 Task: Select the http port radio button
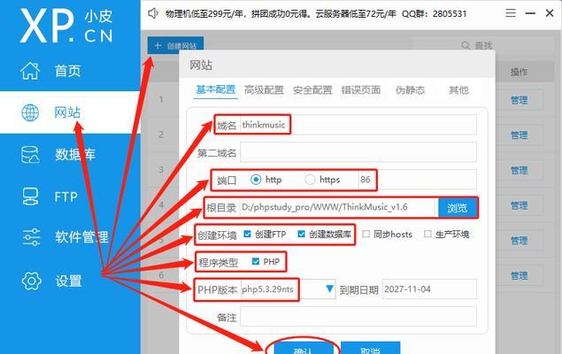click(x=256, y=179)
